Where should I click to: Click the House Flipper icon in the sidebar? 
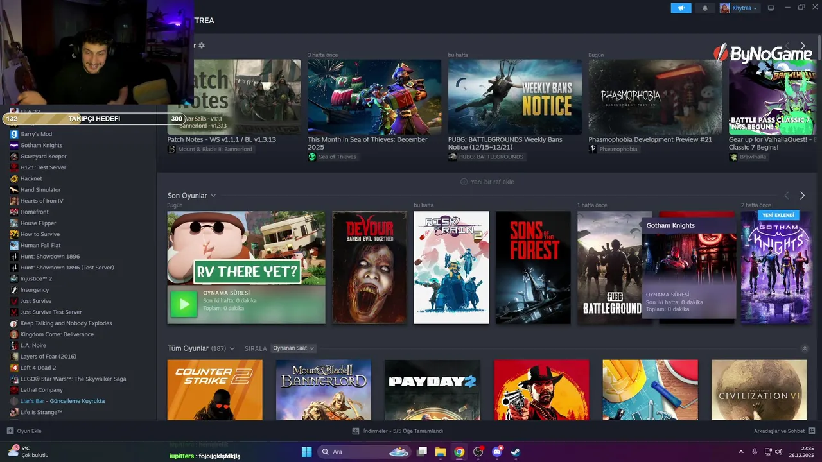14,223
